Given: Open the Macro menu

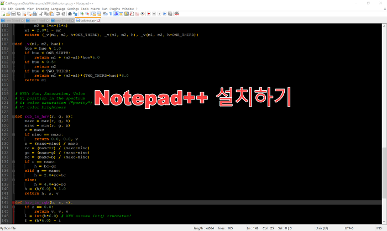Looking at the screenshot, I should (95, 9).
